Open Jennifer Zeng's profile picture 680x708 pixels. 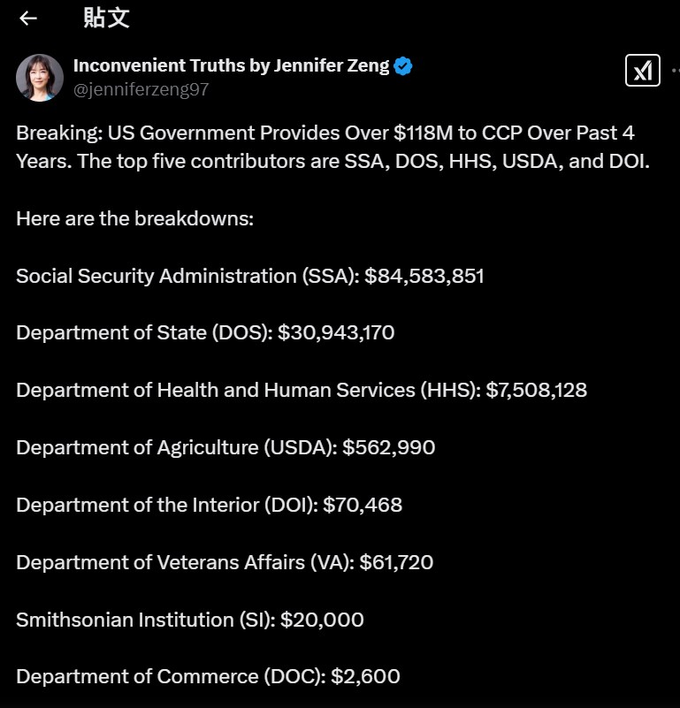[x=40, y=78]
